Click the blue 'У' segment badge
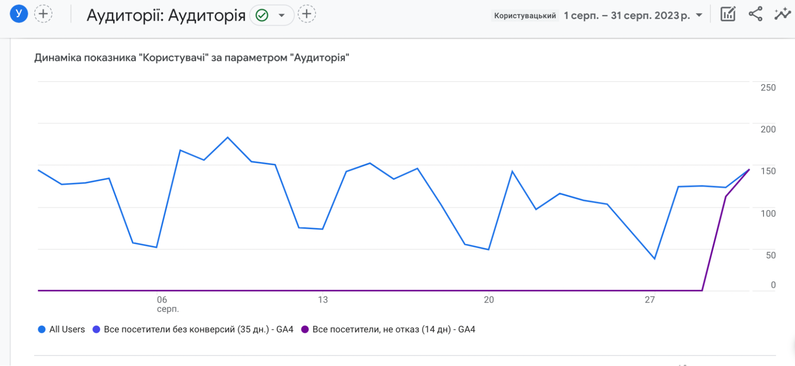Screen dimensions: 795x366 [19, 14]
